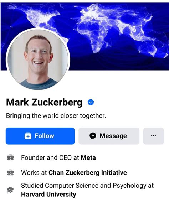
Task: Select the 'Founder and CEO at' text
Action: coord(50,158)
